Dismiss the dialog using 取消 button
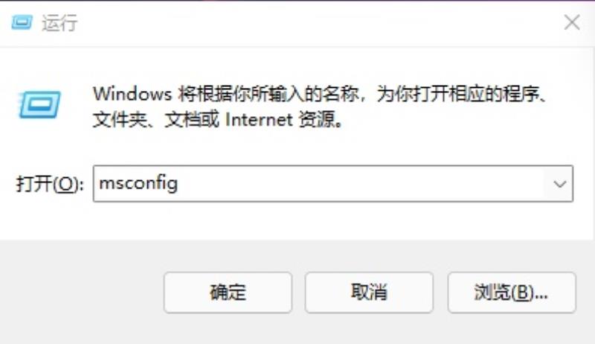 (369, 293)
